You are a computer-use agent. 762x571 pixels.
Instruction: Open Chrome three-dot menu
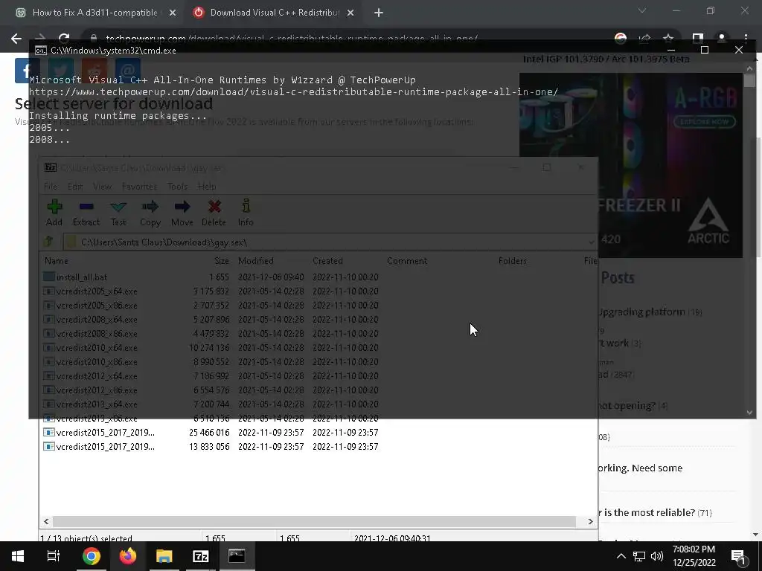(x=746, y=39)
